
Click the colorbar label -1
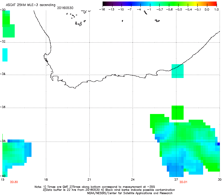149,10
